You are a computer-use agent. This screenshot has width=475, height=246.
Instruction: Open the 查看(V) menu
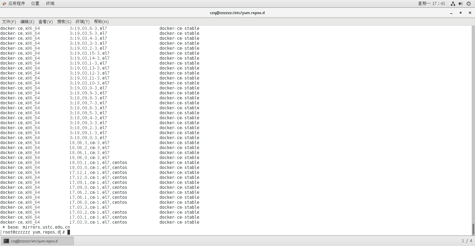[x=46, y=22]
